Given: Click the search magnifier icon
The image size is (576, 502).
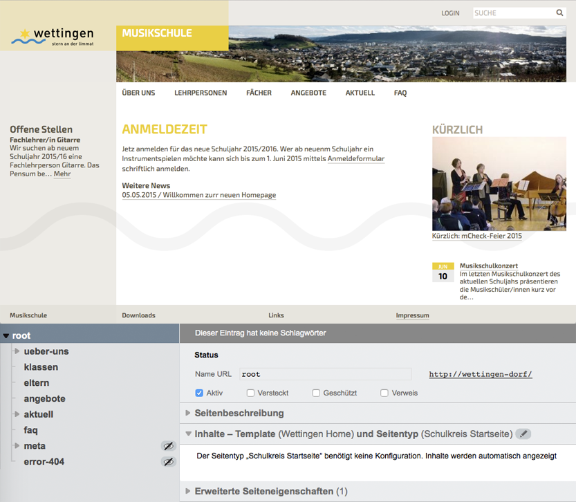Looking at the screenshot, I should pyautogui.click(x=559, y=13).
